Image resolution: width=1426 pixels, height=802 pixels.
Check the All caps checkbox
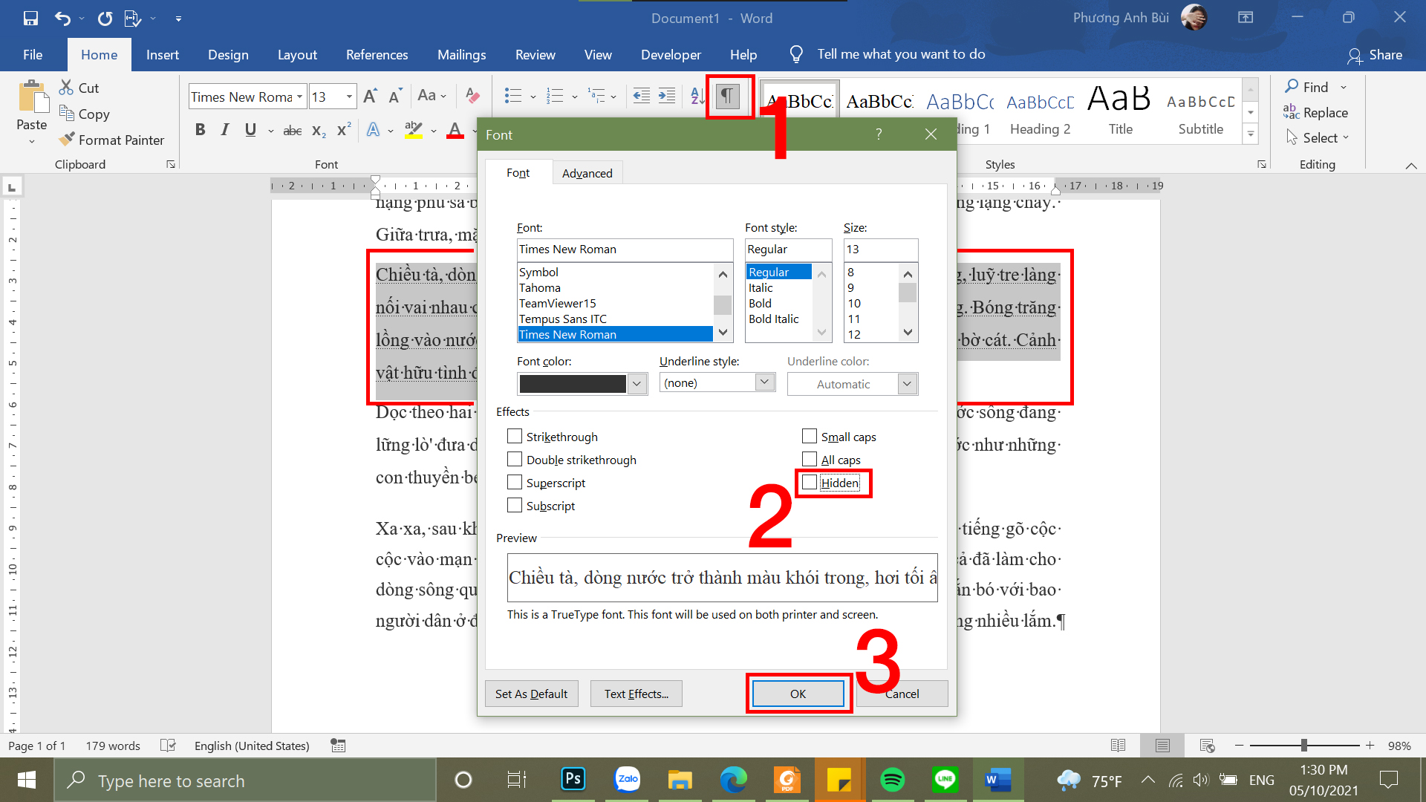pos(810,460)
